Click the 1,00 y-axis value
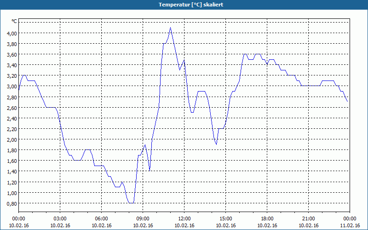 pyautogui.click(x=12, y=193)
